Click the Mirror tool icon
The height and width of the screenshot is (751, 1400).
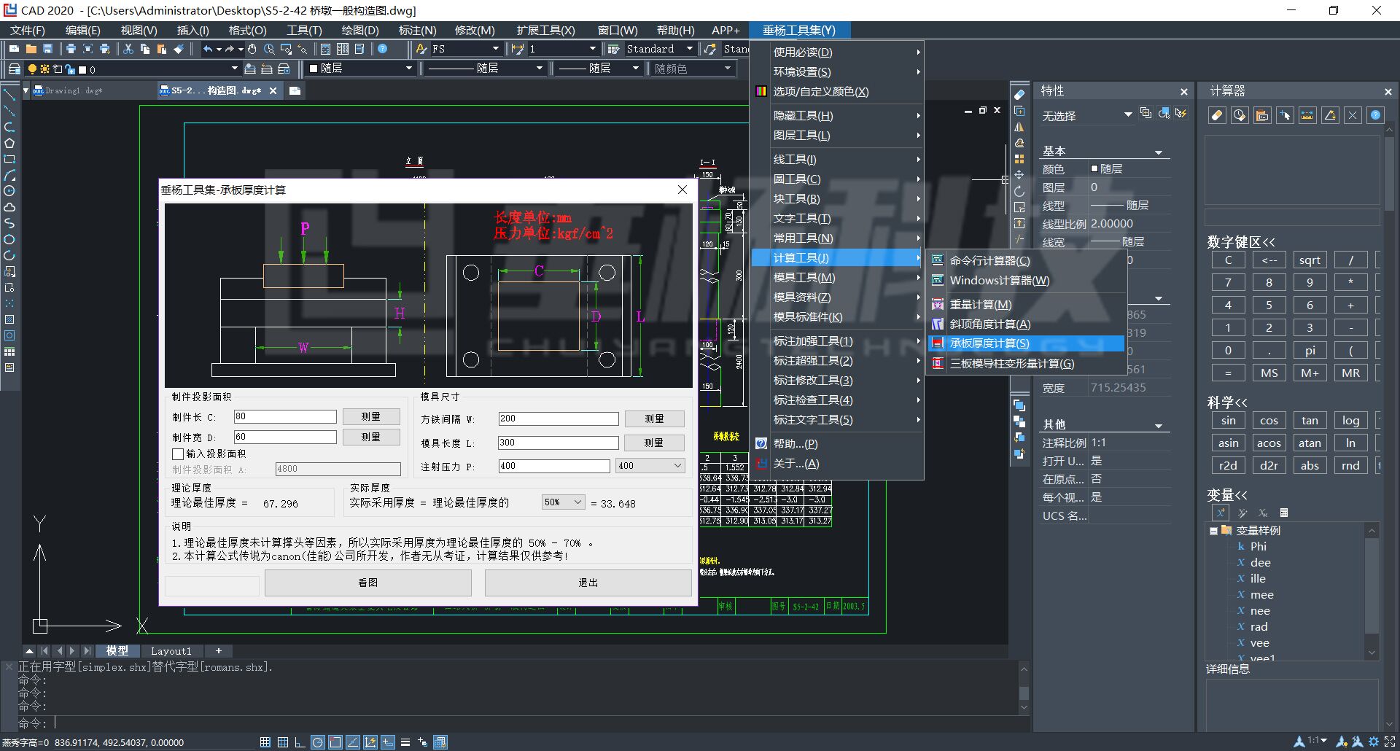pyautogui.click(x=1019, y=127)
